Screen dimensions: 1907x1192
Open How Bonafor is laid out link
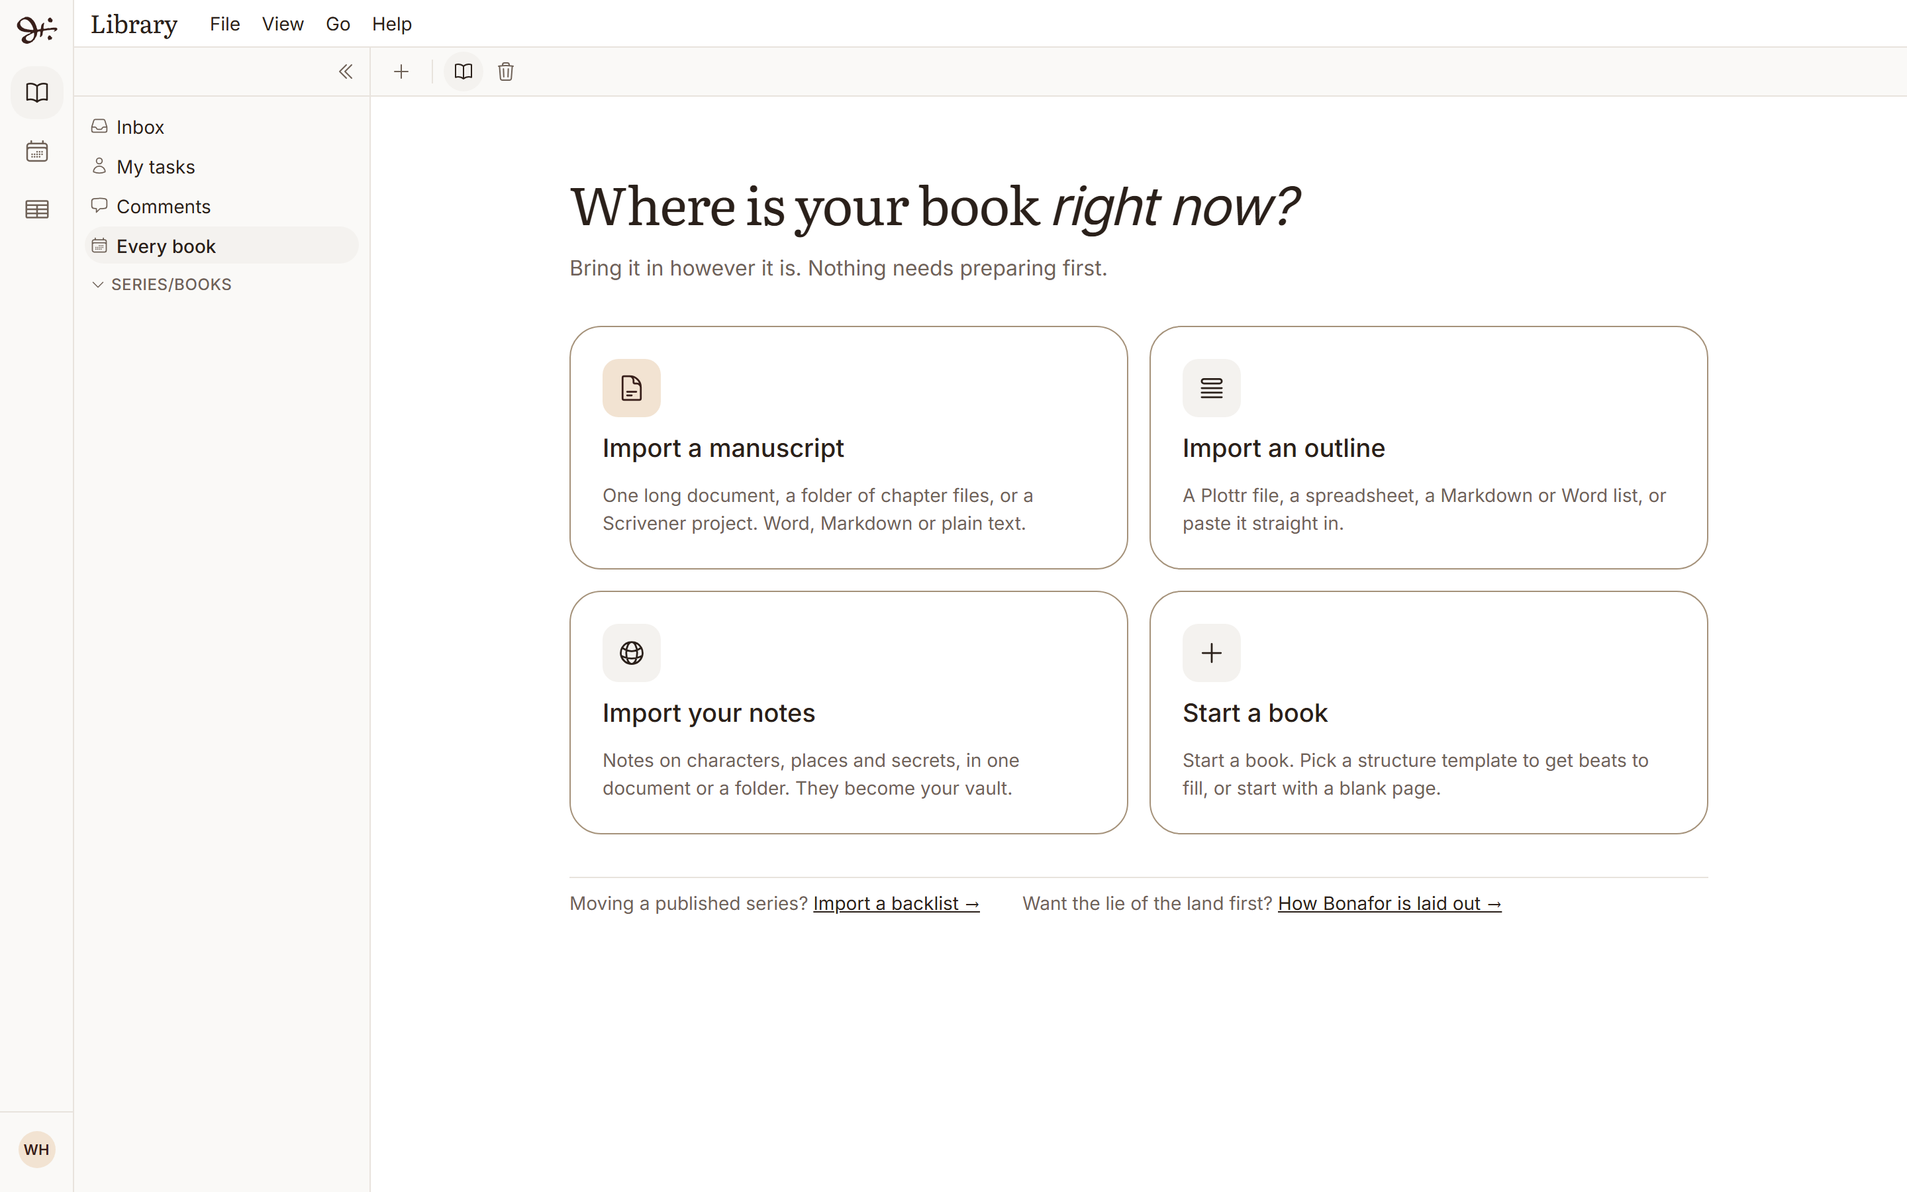click(x=1389, y=903)
